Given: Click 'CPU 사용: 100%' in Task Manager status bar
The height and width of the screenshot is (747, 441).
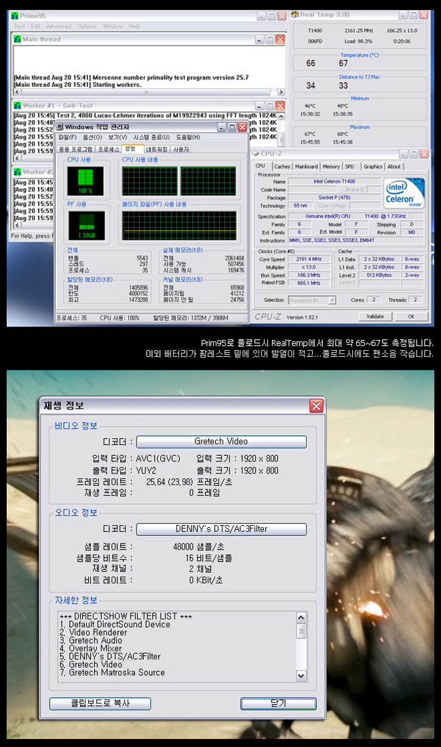Looking at the screenshot, I should point(119,318).
